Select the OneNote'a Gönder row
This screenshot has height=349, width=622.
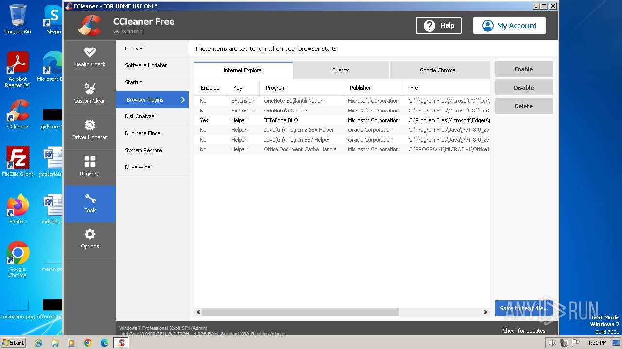click(342, 111)
